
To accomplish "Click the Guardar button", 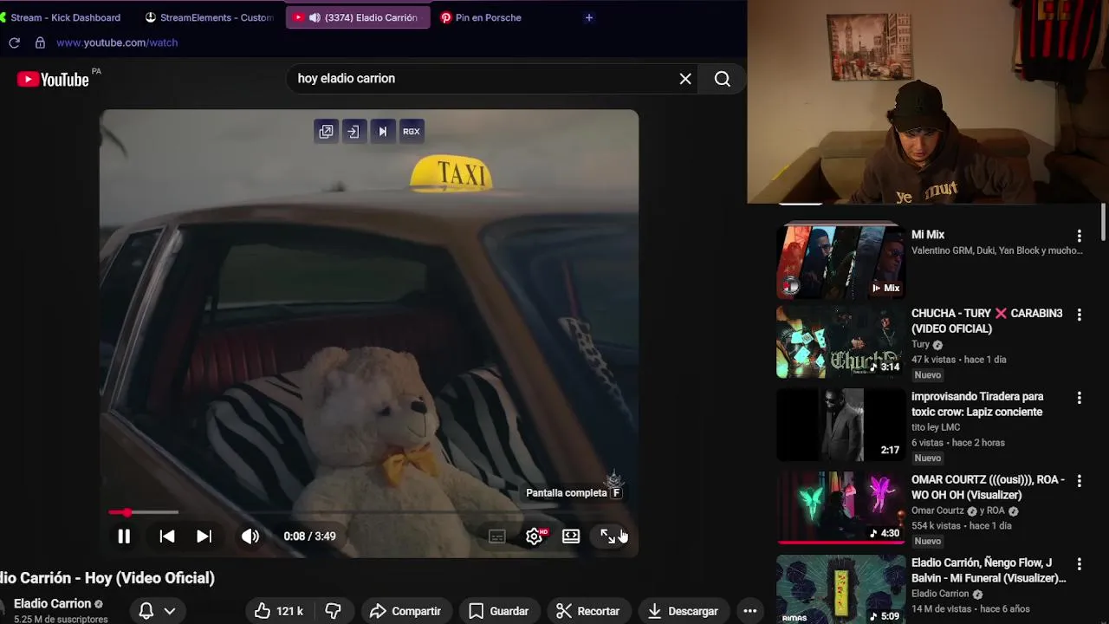I will 498,611.
